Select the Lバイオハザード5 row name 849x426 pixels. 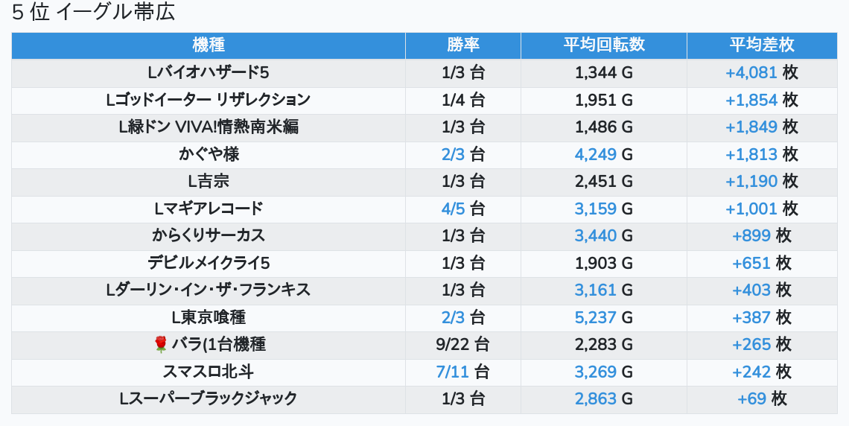point(209,72)
